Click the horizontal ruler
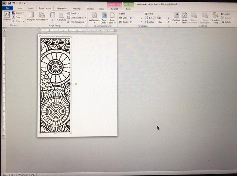Viewport: 237px width, 176px height. click(77, 30)
